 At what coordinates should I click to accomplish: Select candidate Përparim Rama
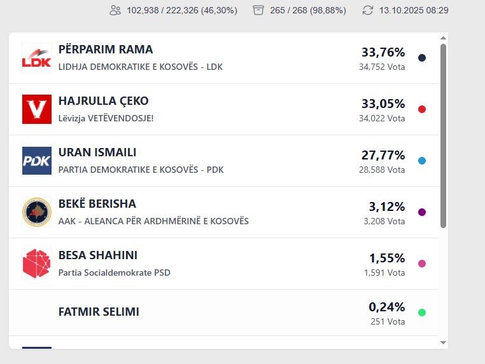click(106, 50)
